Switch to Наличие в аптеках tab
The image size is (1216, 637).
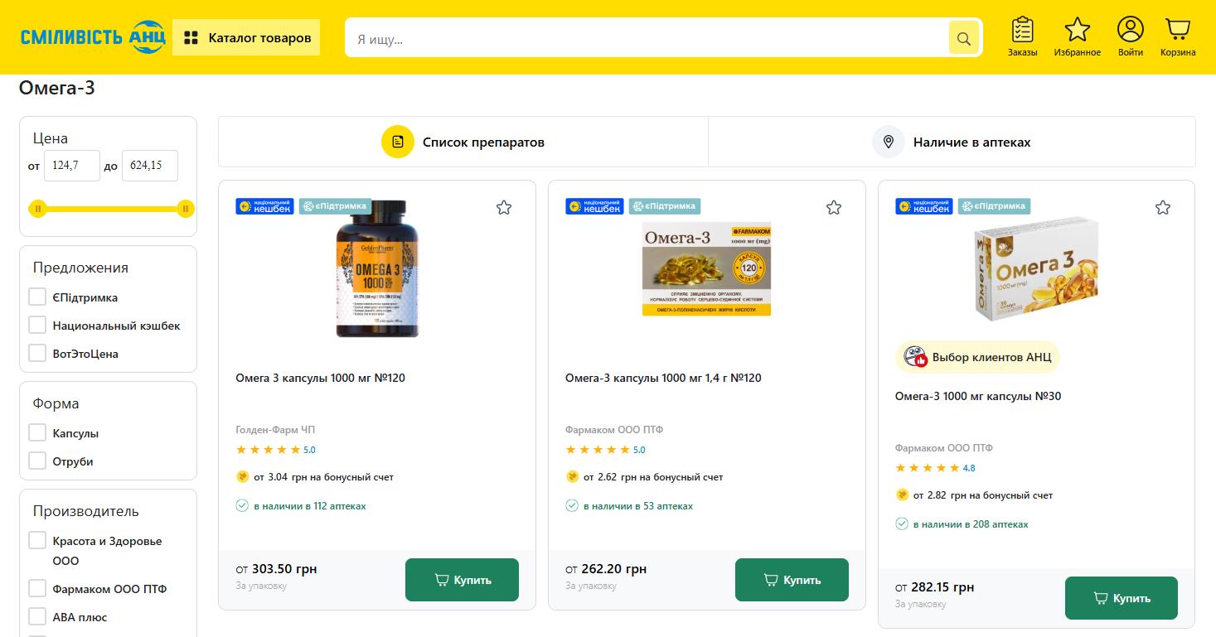(x=952, y=142)
